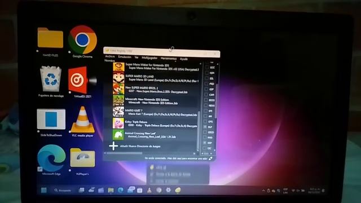Select the MARIO KART 7 game icon

(118, 112)
